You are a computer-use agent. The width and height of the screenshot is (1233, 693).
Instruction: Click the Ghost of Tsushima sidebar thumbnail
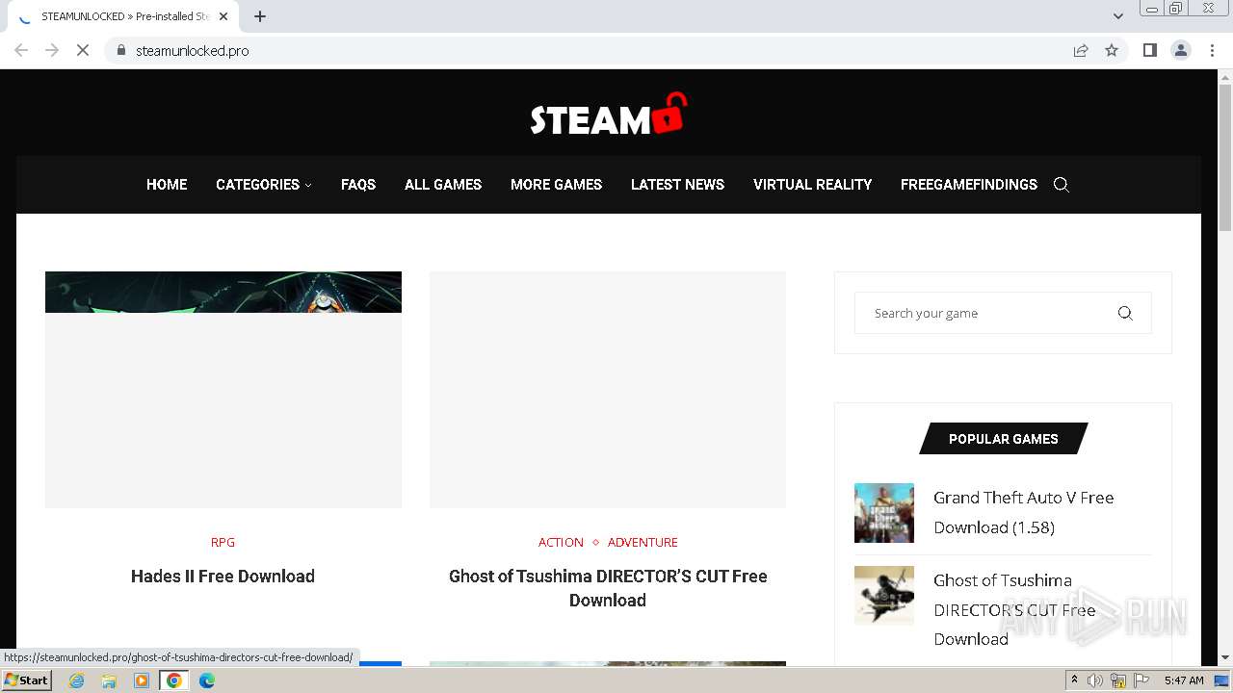[884, 596]
